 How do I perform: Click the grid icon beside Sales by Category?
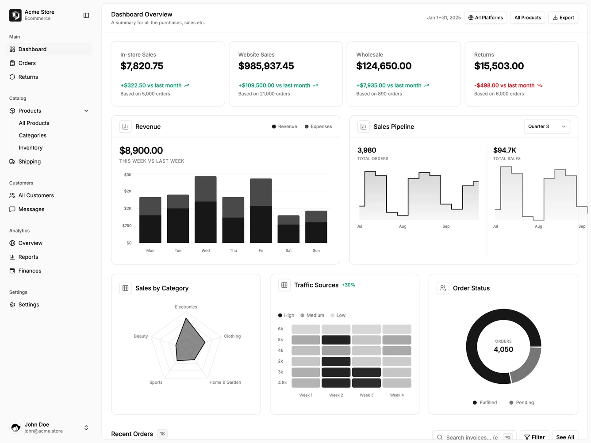[125, 288]
